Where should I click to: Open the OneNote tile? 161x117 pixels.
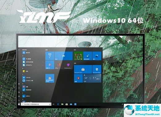tap(68, 65)
